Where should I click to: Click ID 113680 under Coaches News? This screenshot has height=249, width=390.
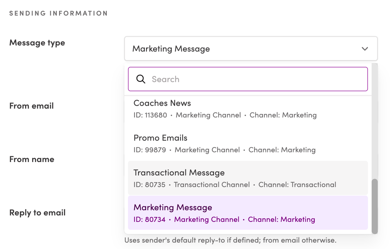coord(150,115)
